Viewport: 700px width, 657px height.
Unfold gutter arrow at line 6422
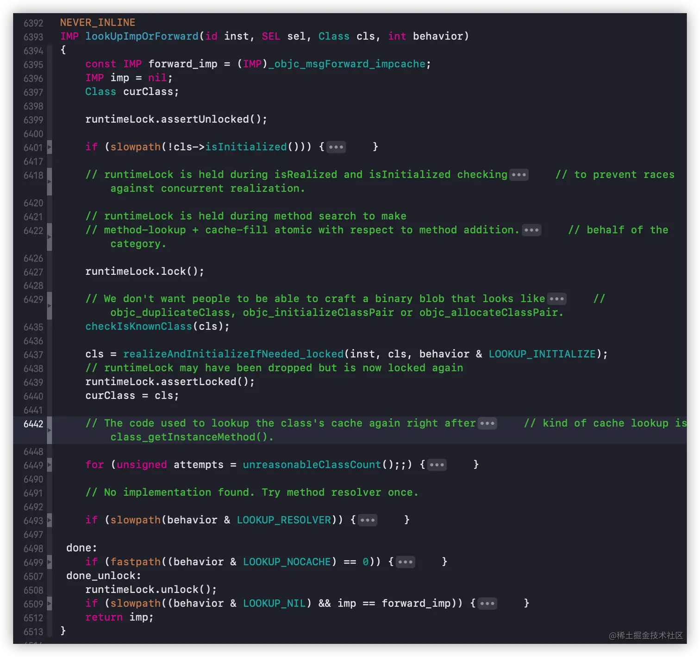pyautogui.click(x=50, y=237)
